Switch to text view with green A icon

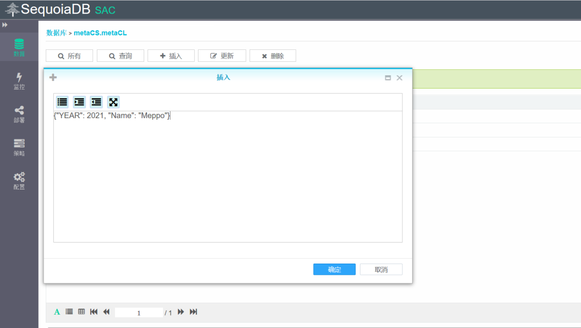pos(57,312)
